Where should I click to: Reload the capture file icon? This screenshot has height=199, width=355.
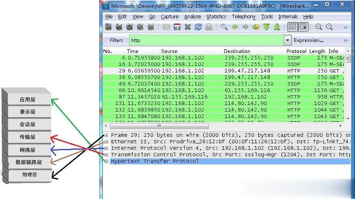coord(198,27)
